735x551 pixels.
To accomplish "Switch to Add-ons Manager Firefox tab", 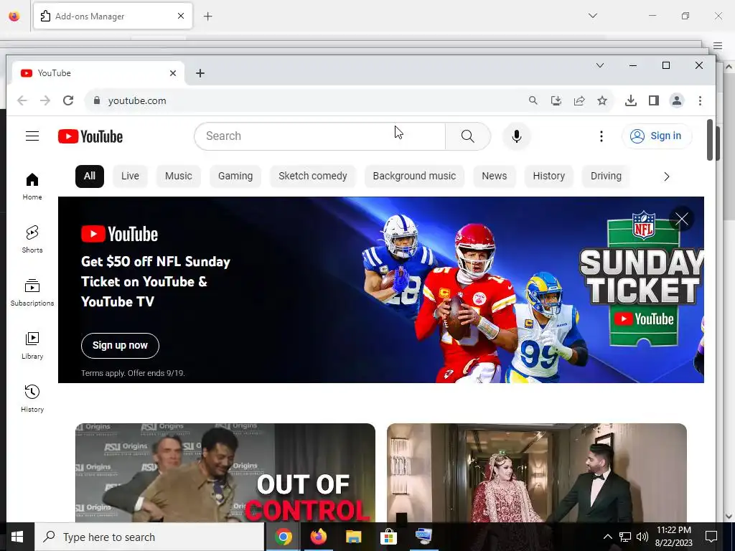I will pyautogui.click(x=113, y=17).
